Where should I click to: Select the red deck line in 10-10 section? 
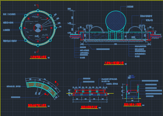click(x=132, y=90)
